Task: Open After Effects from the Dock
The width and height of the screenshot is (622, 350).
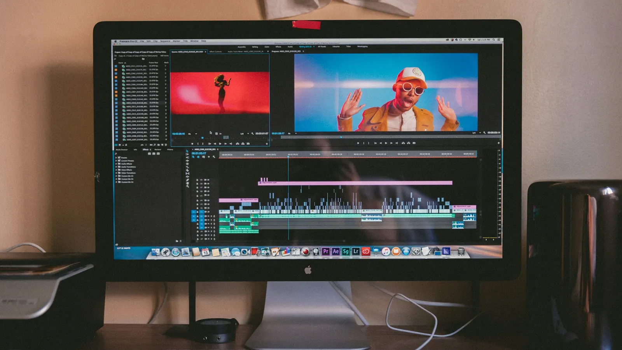Action: 336,252
